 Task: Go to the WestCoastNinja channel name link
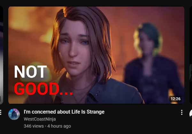tap(40, 119)
